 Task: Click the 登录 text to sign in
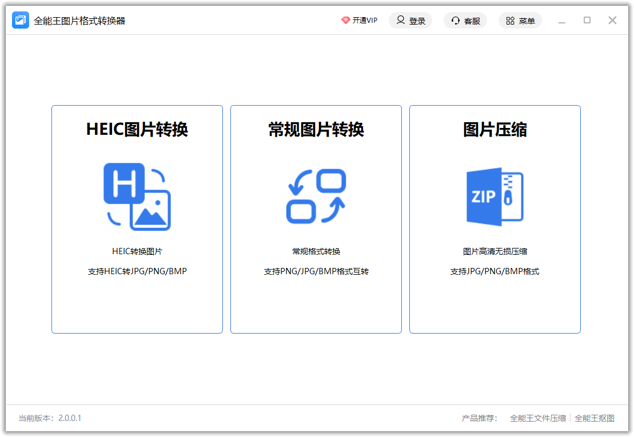pyautogui.click(x=417, y=21)
